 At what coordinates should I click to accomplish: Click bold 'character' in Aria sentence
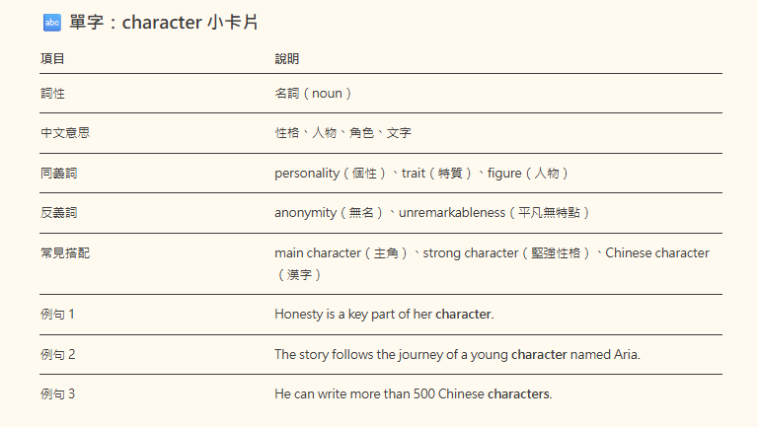tap(539, 355)
